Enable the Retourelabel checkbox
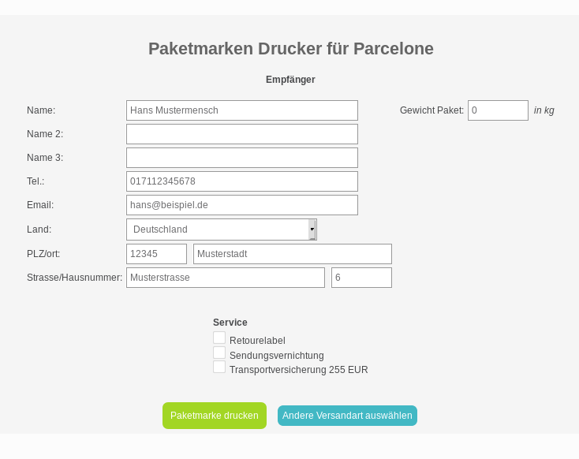This screenshot has width=579, height=459. click(219, 338)
